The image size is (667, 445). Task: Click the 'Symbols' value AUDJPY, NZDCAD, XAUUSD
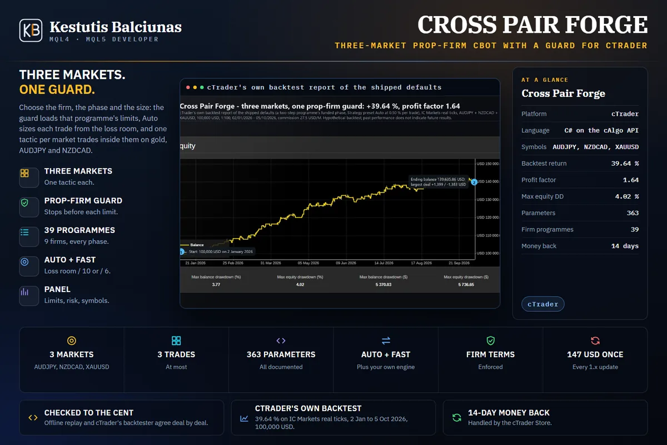click(596, 147)
